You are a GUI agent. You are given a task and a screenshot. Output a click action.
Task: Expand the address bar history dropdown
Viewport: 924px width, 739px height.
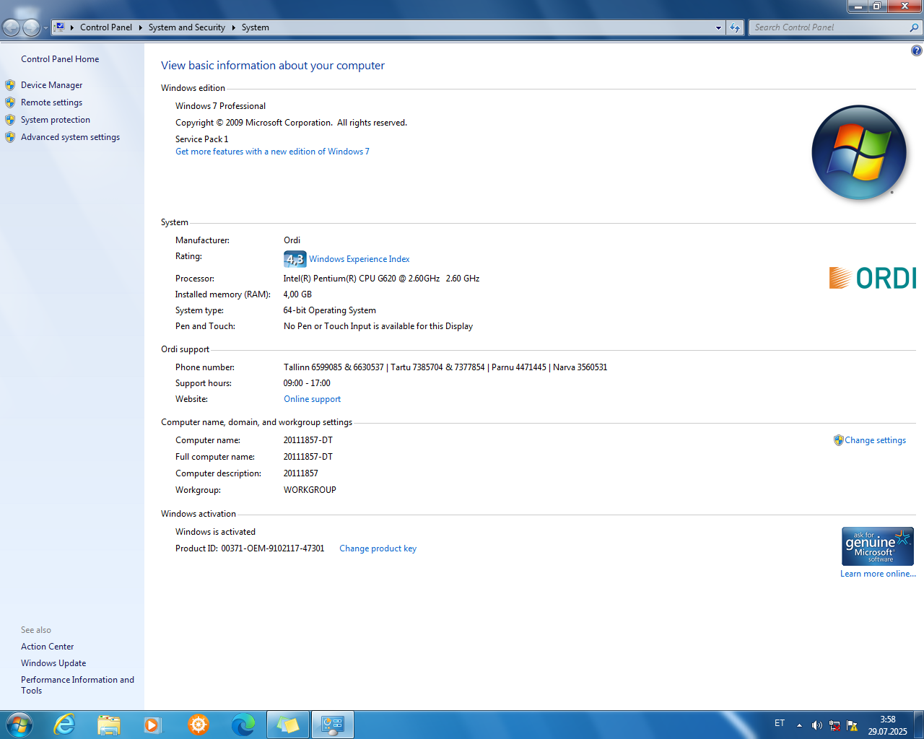click(x=718, y=27)
